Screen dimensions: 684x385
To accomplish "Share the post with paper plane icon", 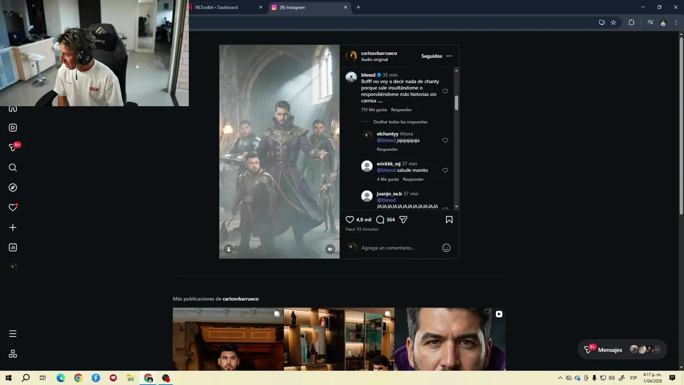I will [x=403, y=220].
